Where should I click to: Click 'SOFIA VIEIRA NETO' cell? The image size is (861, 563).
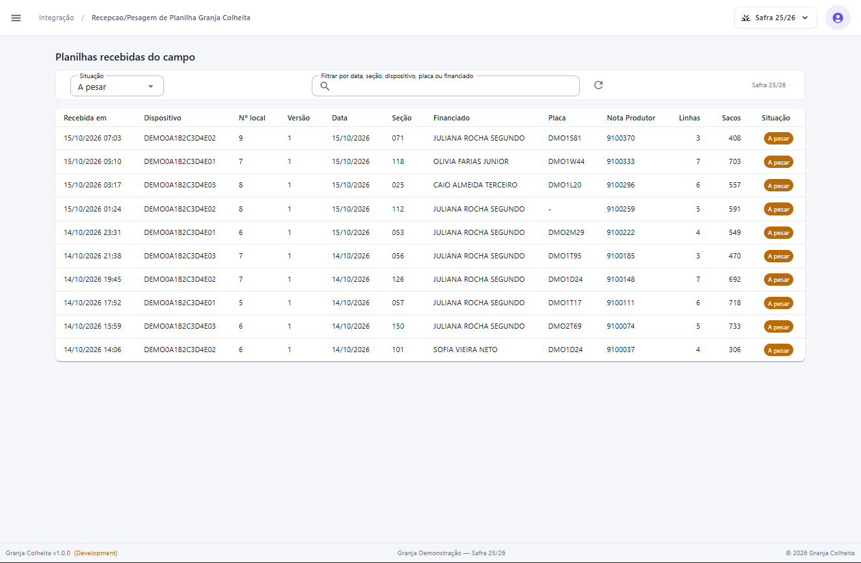point(465,350)
